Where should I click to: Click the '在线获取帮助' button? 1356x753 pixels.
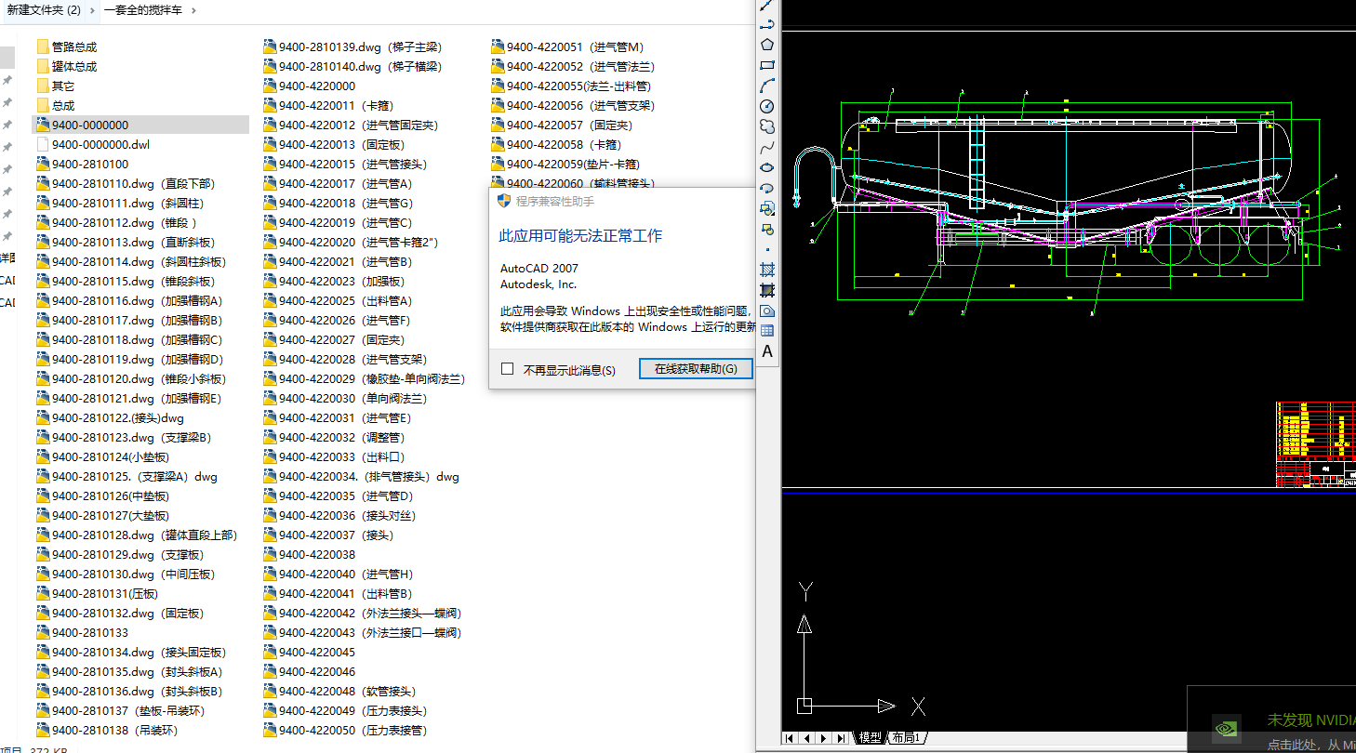pos(696,369)
